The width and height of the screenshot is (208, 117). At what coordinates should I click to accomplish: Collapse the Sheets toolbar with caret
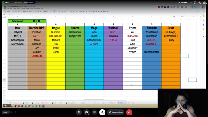point(198,11)
